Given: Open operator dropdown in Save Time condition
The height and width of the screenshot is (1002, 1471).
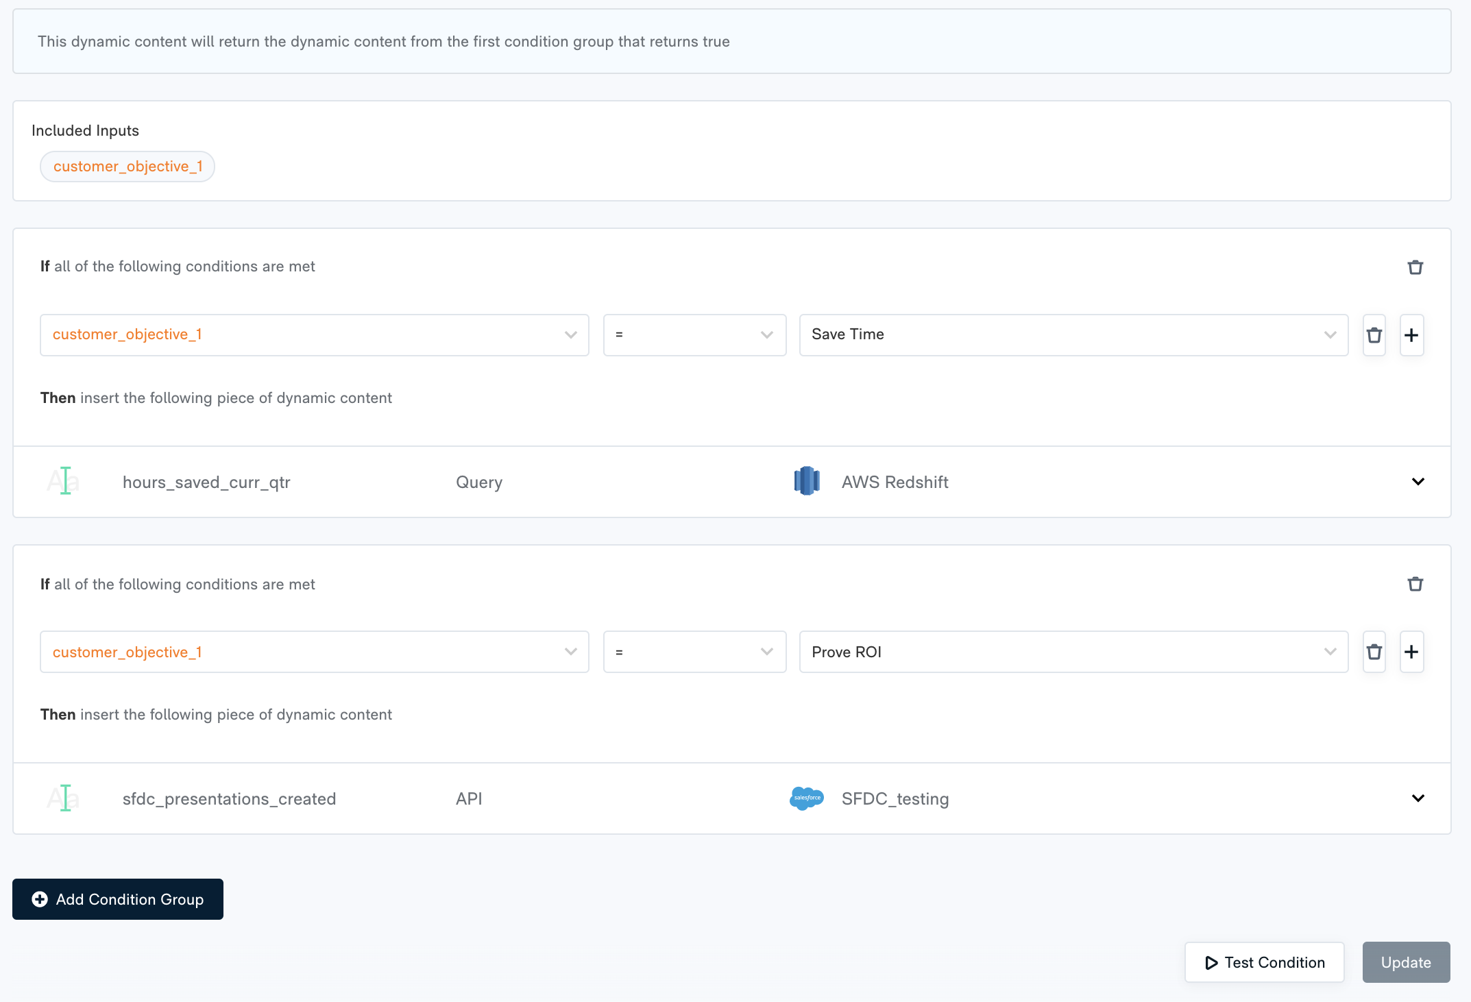Looking at the screenshot, I should coord(694,335).
